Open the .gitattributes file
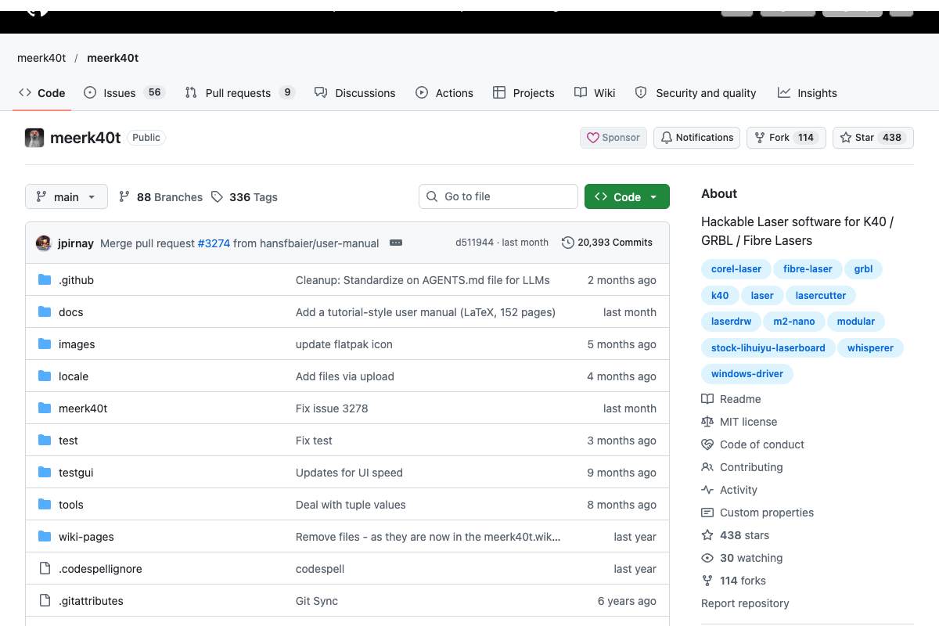939x626 pixels. pyautogui.click(x=91, y=601)
